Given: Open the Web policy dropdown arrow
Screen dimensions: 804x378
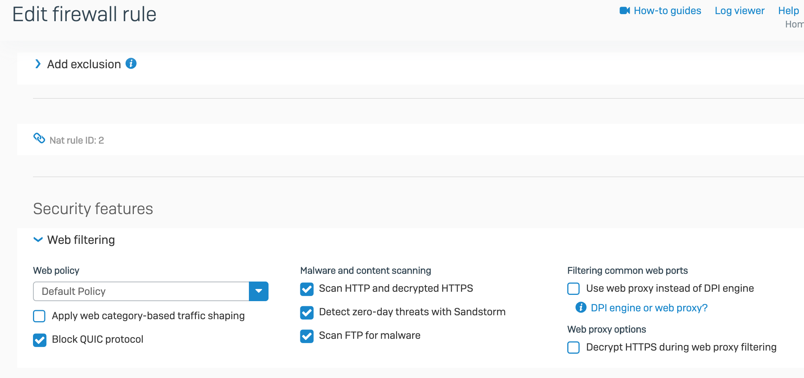Looking at the screenshot, I should [x=259, y=291].
